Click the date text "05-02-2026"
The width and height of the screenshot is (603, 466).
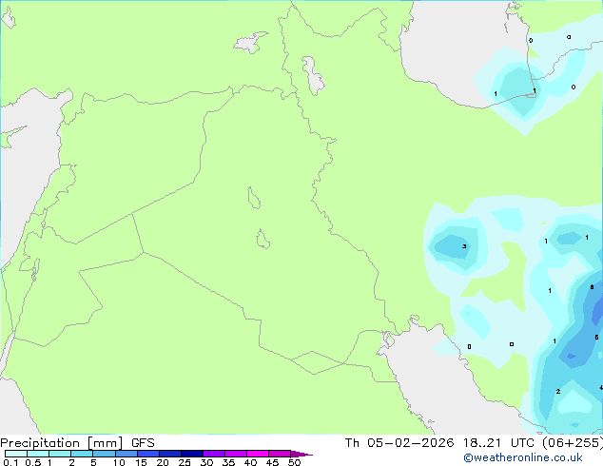click(410, 443)
